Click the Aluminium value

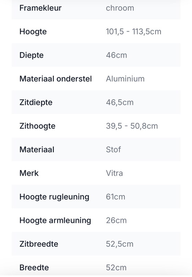pos(125,79)
